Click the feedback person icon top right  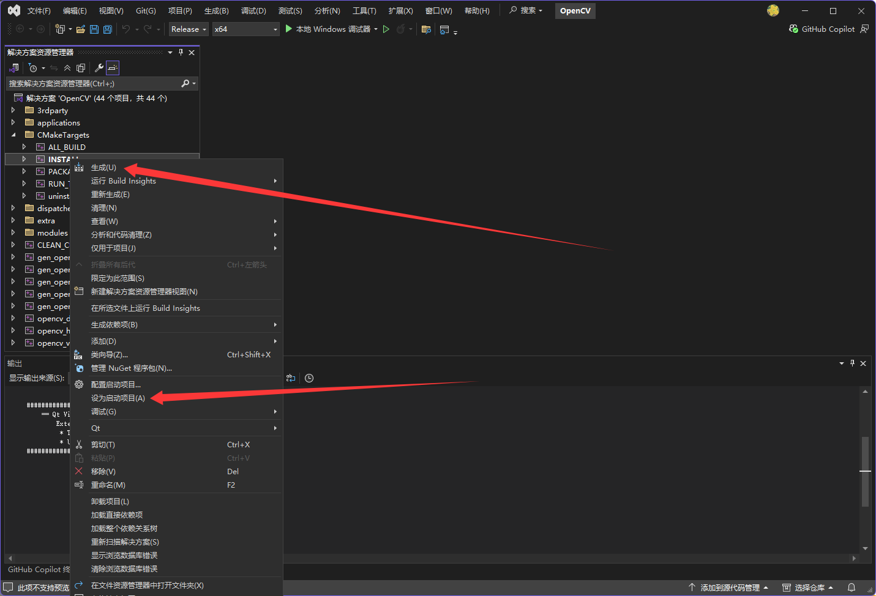tap(864, 29)
